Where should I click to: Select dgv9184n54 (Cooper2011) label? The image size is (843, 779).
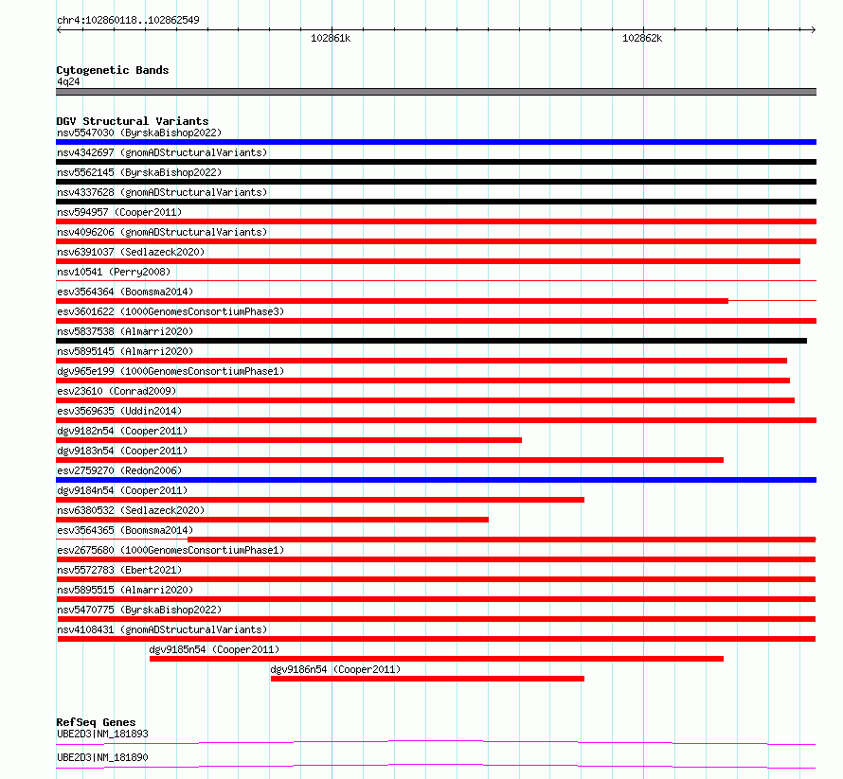coord(122,490)
